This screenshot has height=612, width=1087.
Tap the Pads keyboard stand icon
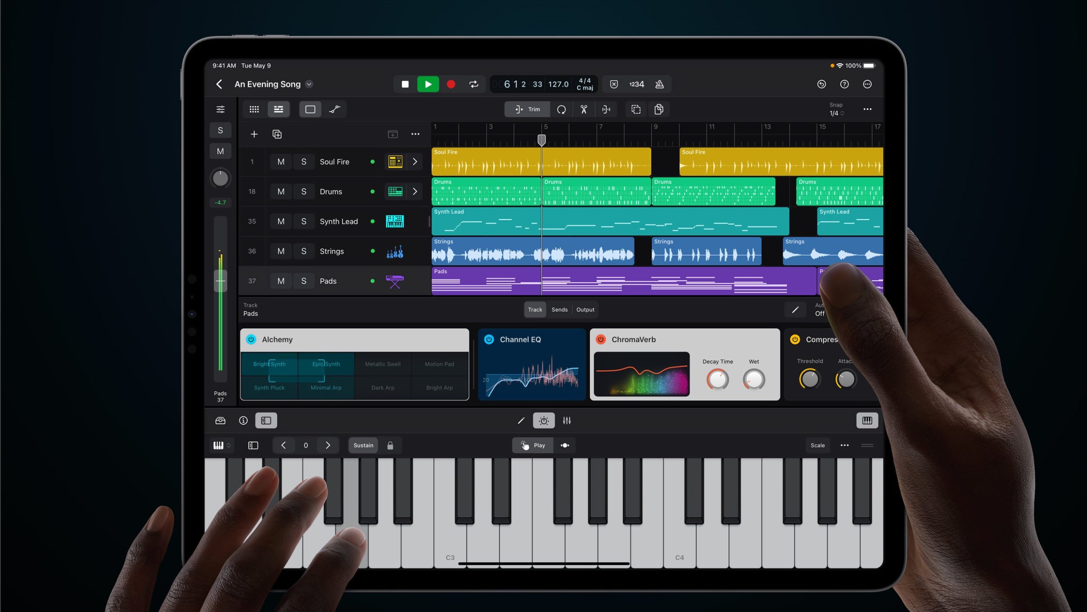395,281
